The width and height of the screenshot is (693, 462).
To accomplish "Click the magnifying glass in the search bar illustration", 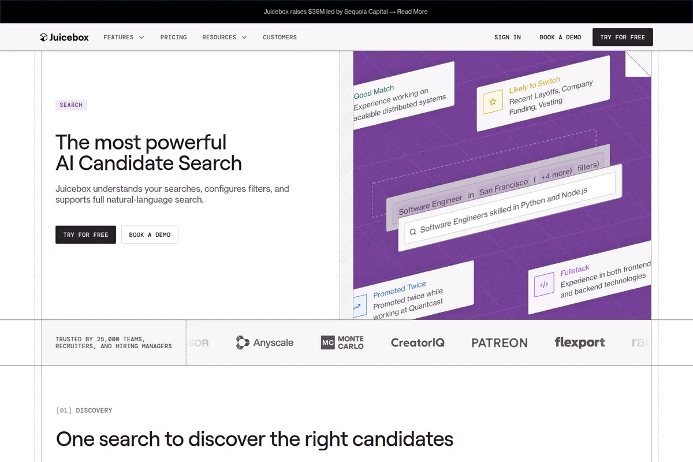I will click(413, 231).
